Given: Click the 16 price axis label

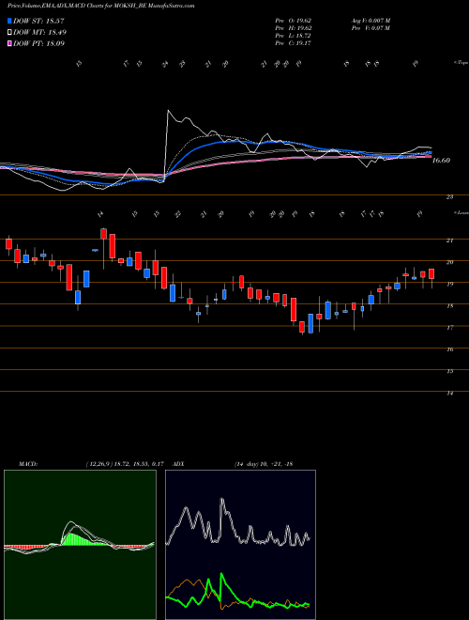Looking at the screenshot, I should pos(449,349).
